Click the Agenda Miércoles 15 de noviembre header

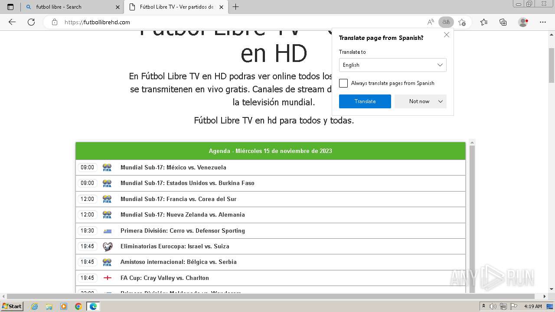[x=271, y=151]
